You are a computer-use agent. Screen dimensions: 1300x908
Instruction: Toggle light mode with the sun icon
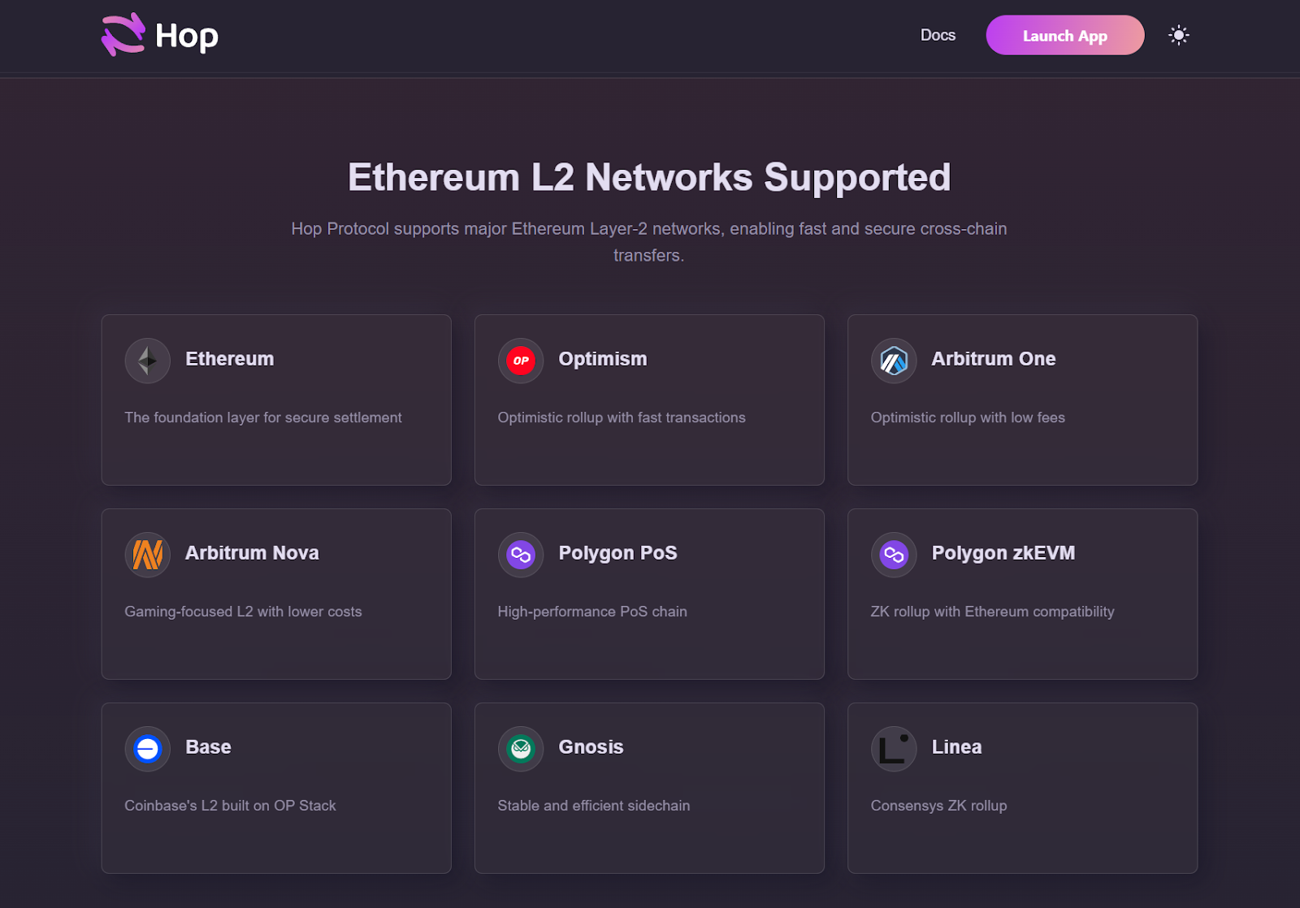[x=1178, y=35]
